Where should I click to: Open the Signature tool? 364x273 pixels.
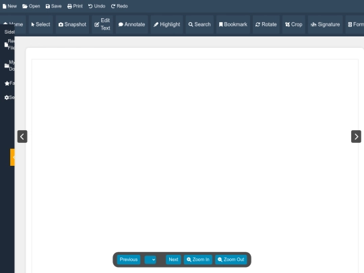(325, 24)
